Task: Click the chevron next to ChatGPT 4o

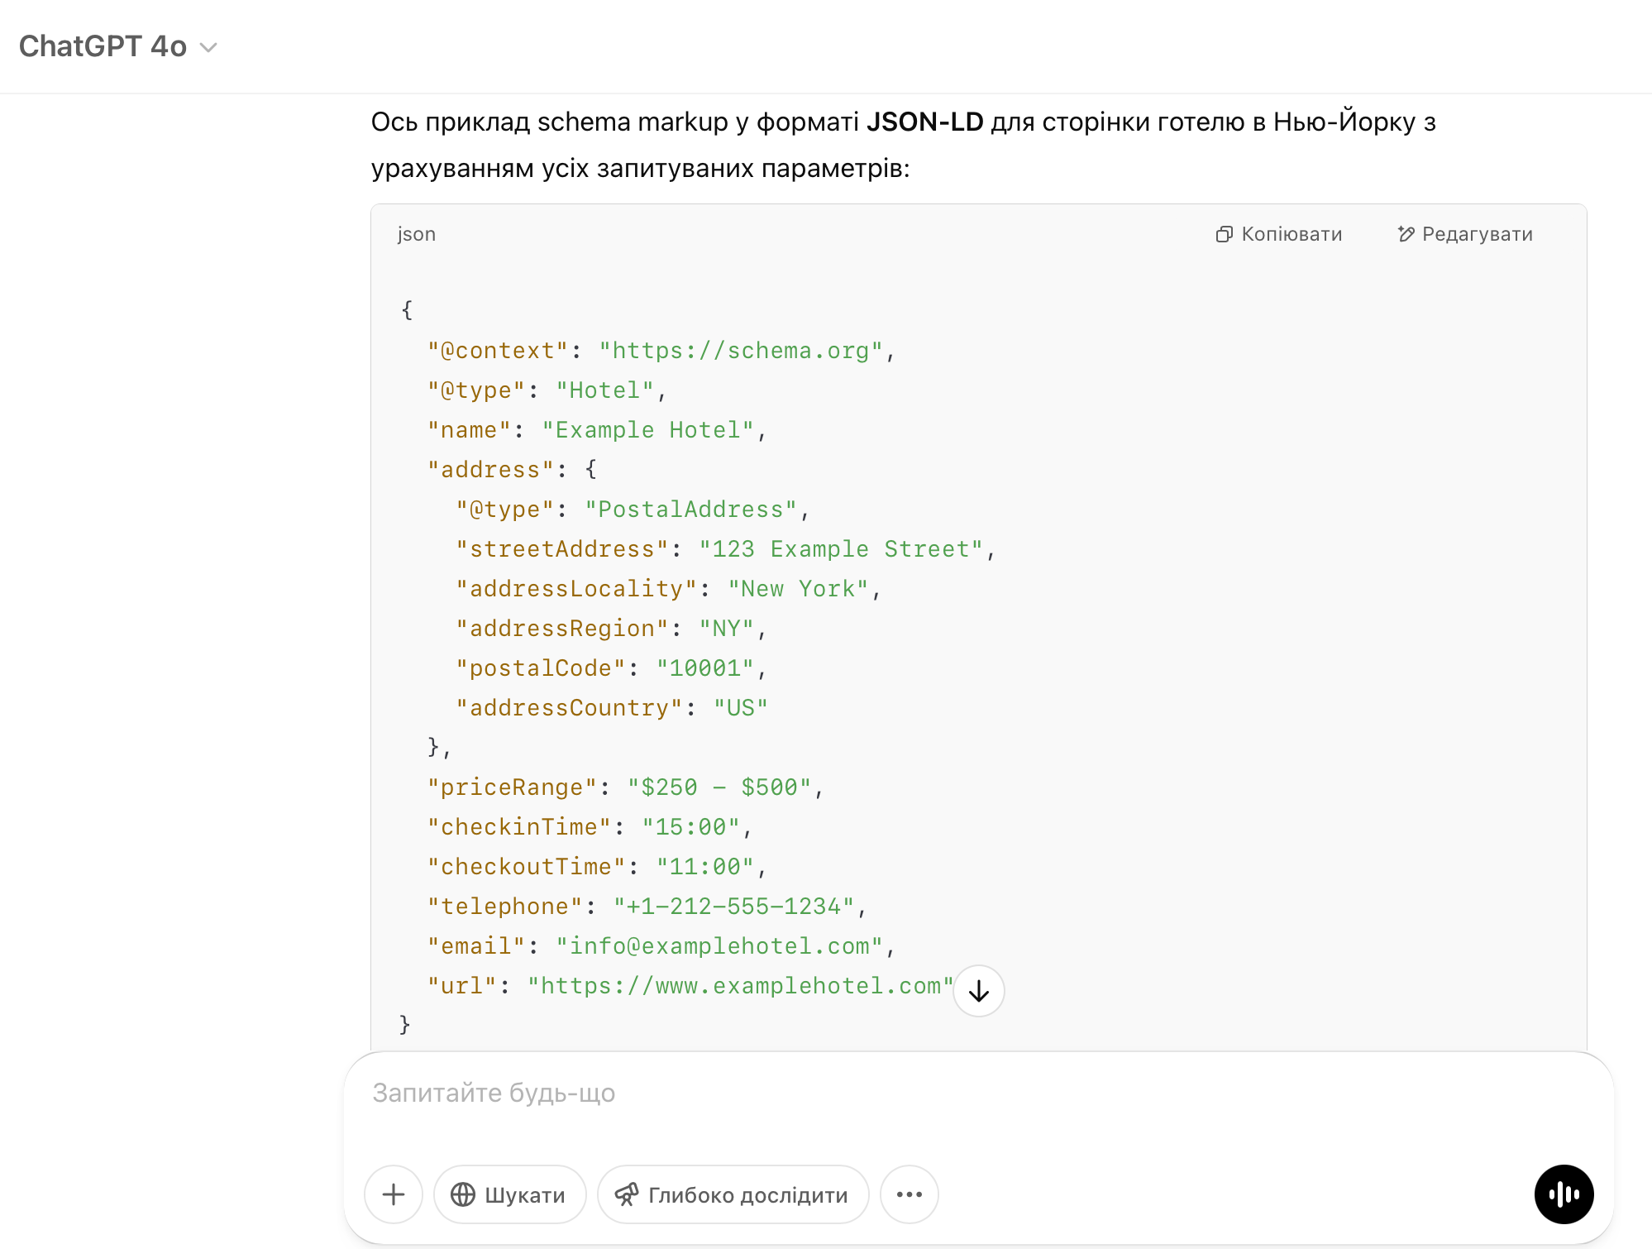Action: coord(209,48)
